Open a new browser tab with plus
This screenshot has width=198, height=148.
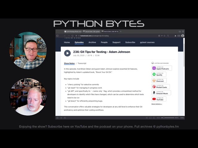[x=121, y=31]
